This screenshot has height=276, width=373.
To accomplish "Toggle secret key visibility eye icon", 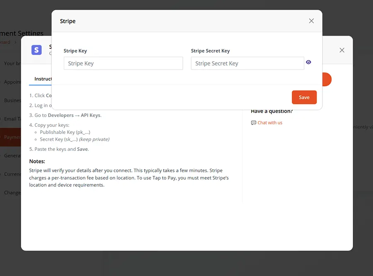I will pos(308,62).
